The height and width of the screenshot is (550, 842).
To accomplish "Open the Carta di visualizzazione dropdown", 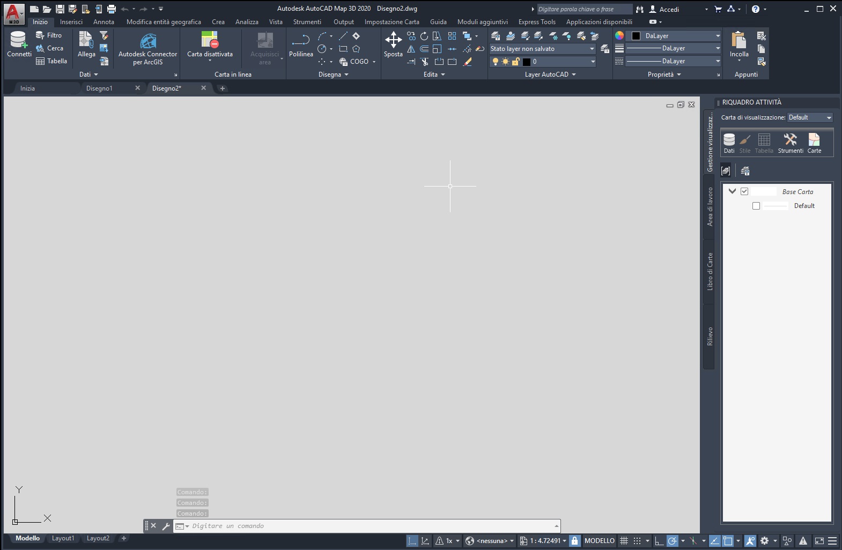I will click(810, 117).
